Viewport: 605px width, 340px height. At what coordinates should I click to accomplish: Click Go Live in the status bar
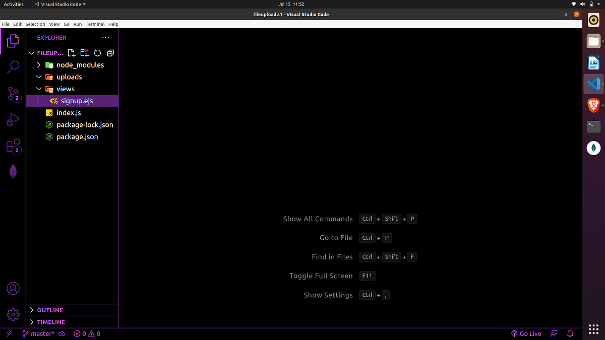[526, 333]
